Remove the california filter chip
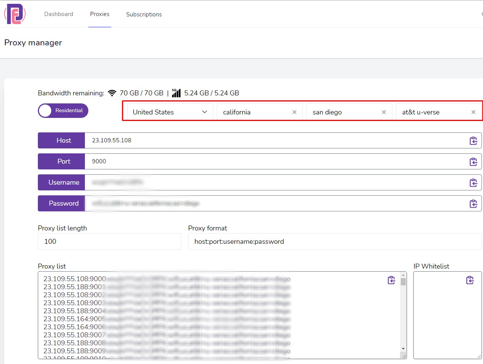 click(294, 112)
